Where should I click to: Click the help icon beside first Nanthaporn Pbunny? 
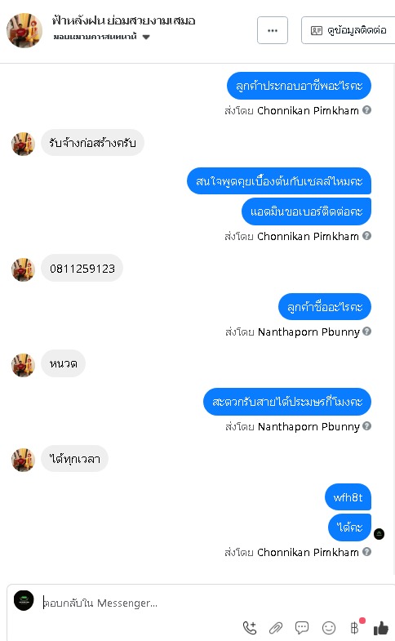[x=366, y=332]
